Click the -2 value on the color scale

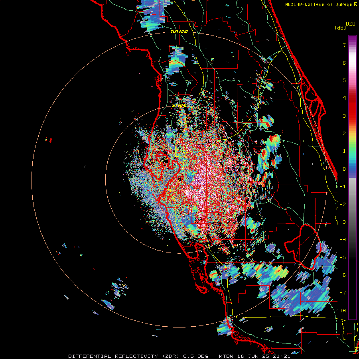tap(343, 205)
